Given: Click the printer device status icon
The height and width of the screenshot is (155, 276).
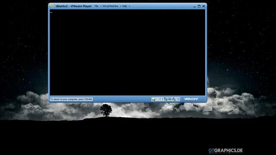Looking at the screenshot, I should pos(169,99).
